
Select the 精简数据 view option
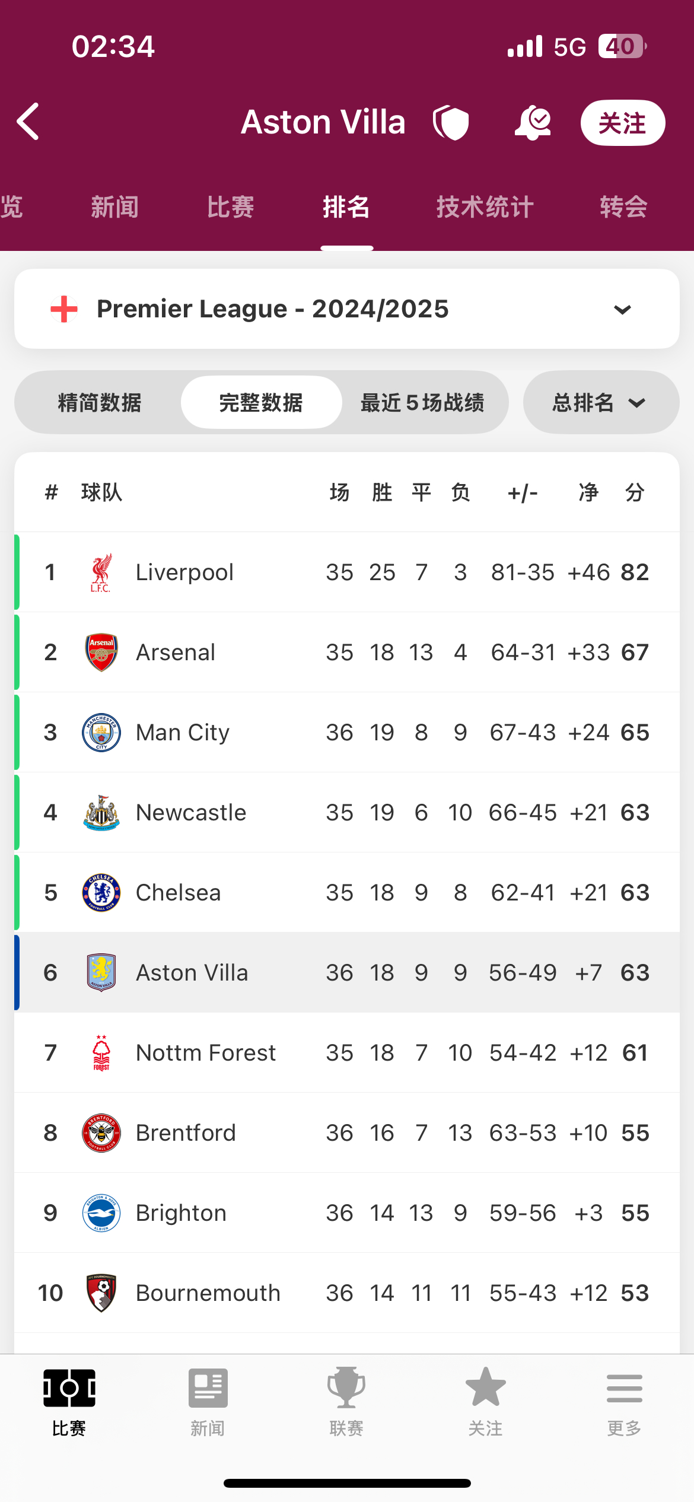(100, 403)
